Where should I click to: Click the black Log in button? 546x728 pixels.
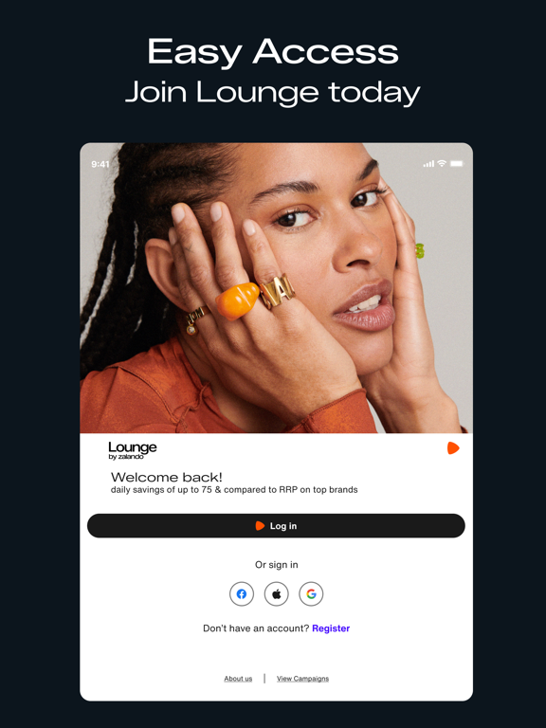coord(276,525)
